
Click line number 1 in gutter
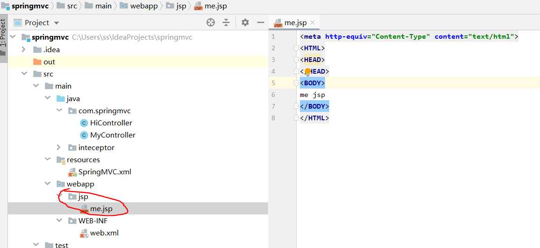pos(273,36)
